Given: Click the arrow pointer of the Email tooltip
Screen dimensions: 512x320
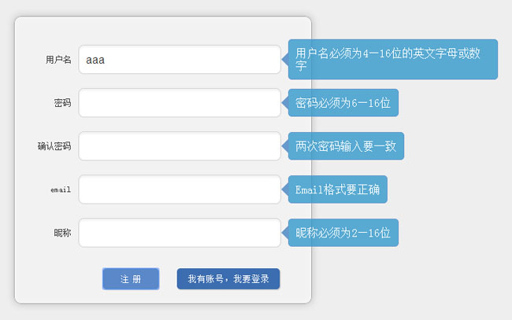Looking at the screenshot, I should tap(285, 189).
